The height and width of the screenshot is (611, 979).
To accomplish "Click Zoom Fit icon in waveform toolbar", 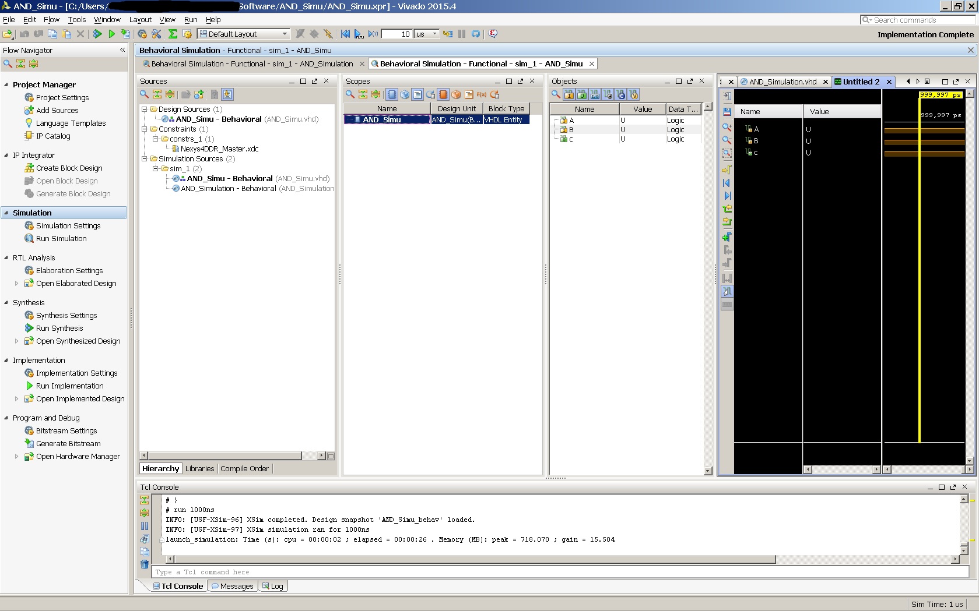I will (727, 153).
